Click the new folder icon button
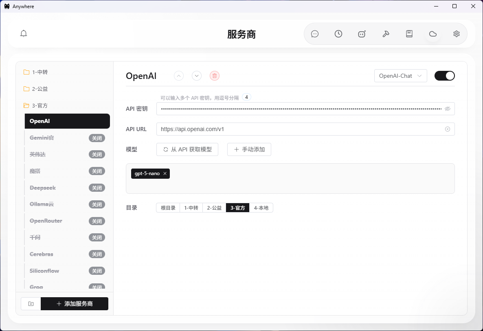The width and height of the screenshot is (483, 331). coord(31,304)
